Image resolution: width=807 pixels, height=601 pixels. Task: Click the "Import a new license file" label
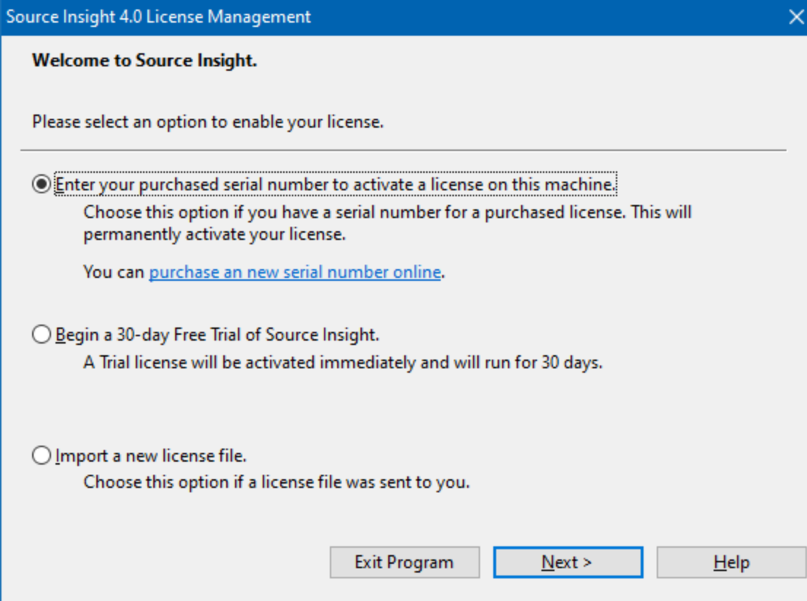151,457
